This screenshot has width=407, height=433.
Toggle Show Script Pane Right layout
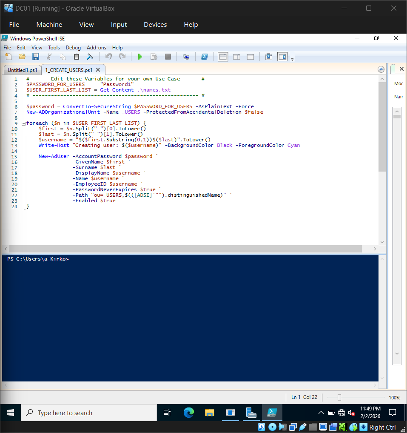[x=236, y=57]
